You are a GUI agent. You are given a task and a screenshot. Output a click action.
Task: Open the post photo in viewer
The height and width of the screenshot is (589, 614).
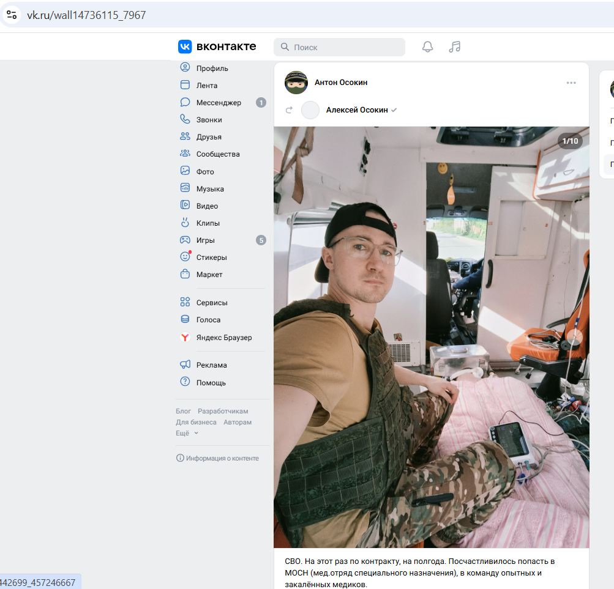coord(431,336)
